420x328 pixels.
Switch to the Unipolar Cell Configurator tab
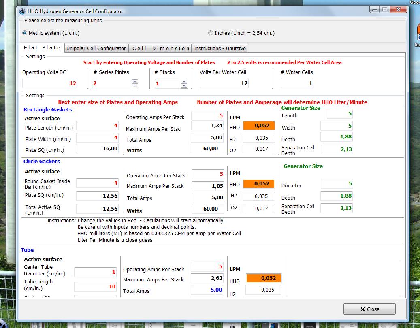pos(96,48)
